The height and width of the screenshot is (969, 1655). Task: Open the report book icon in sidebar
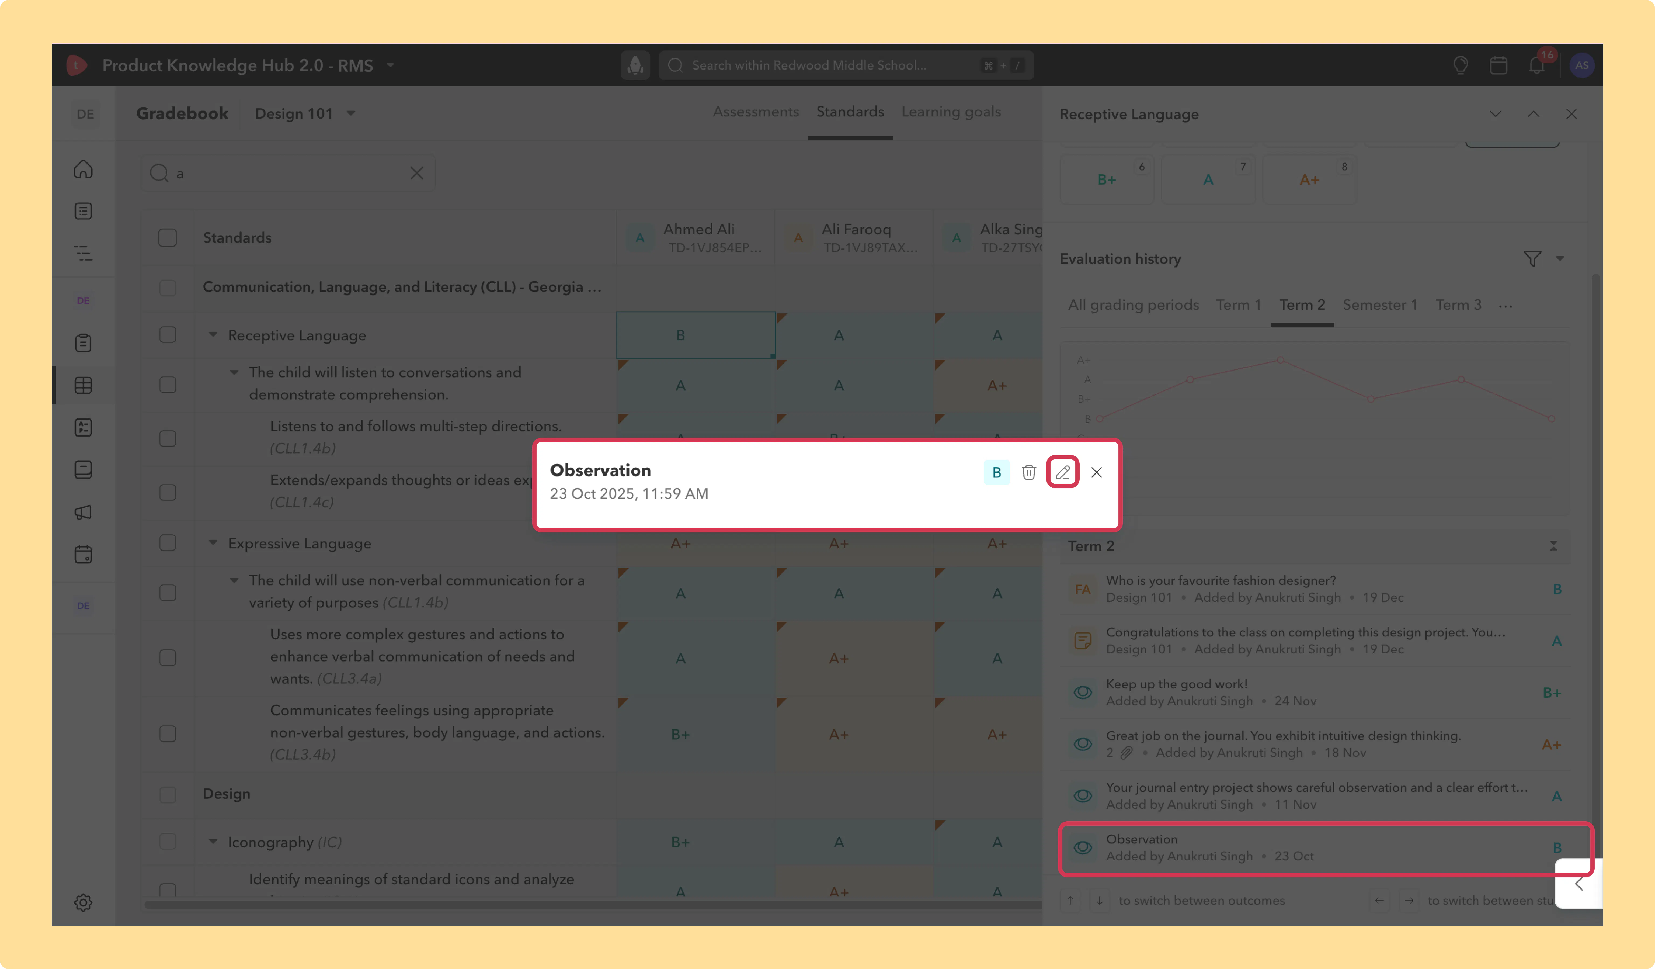click(84, 469)
